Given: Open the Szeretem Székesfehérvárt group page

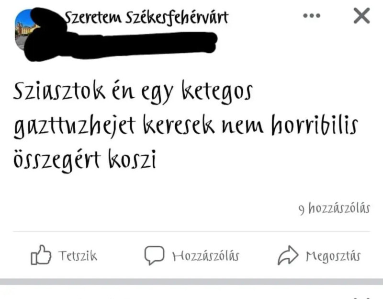Looking at the screenshot, I should pos(146,18).
